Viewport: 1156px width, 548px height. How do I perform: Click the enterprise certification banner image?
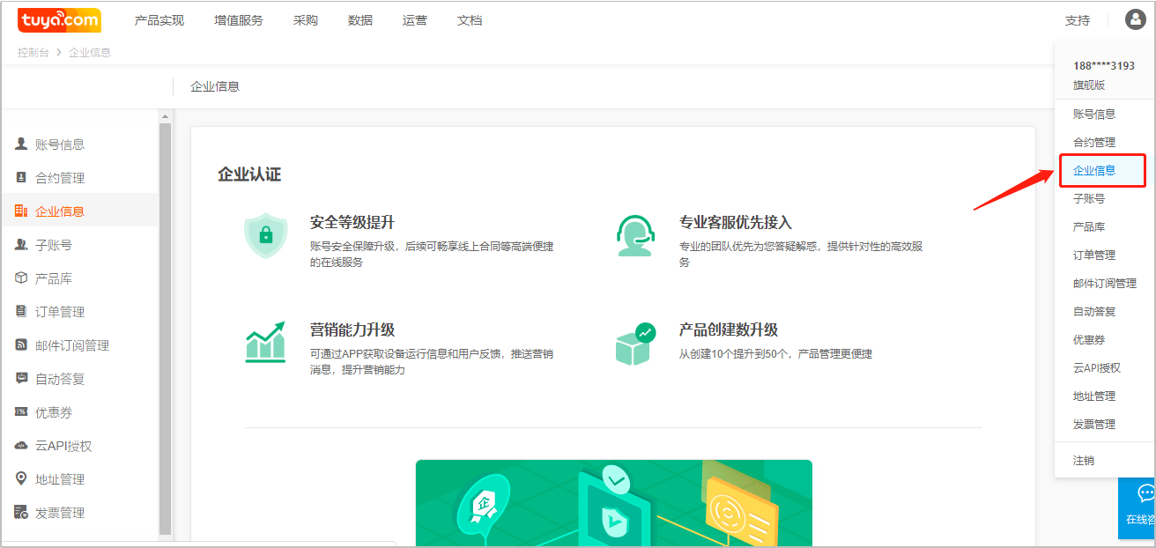(x=613, y=503)
